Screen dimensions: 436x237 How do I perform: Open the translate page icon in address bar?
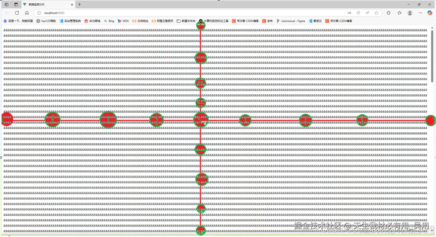click(x=349, y=13)
